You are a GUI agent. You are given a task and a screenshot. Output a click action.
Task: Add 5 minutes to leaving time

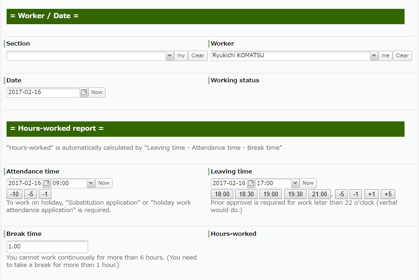pyautogui.click(x=388, y=194)
